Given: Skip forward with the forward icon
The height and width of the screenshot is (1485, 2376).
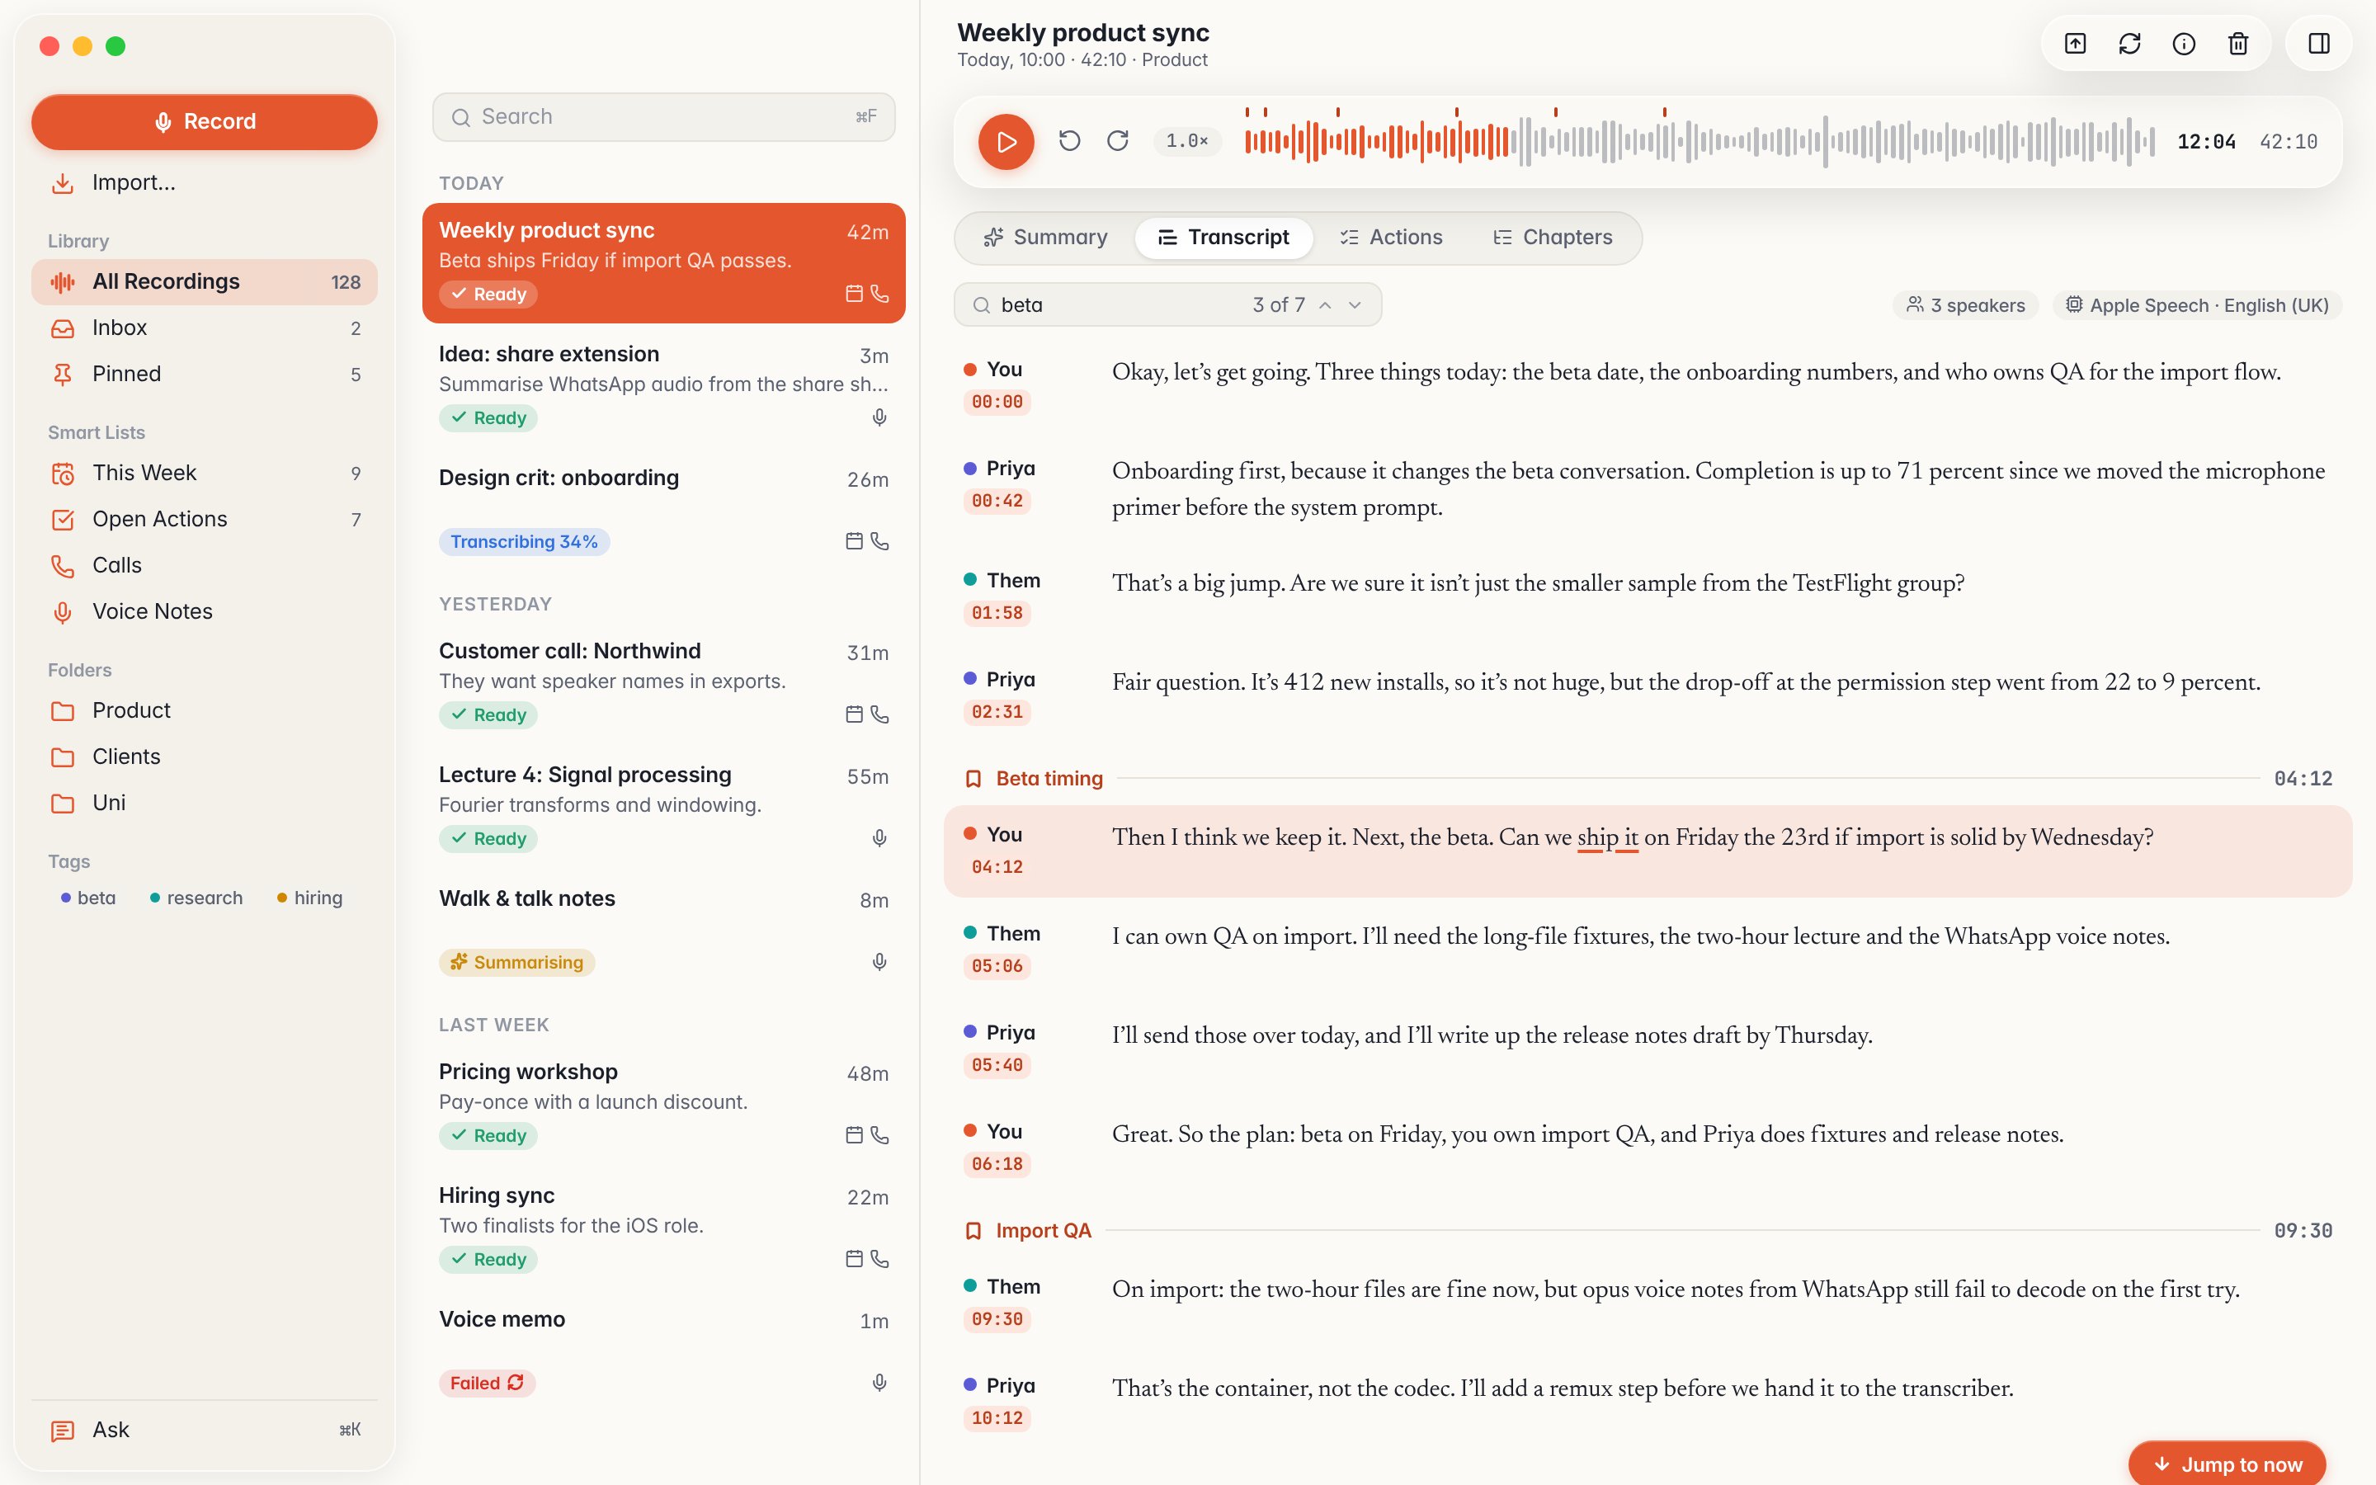Looking at the screenshot, I should (1117, 140).
